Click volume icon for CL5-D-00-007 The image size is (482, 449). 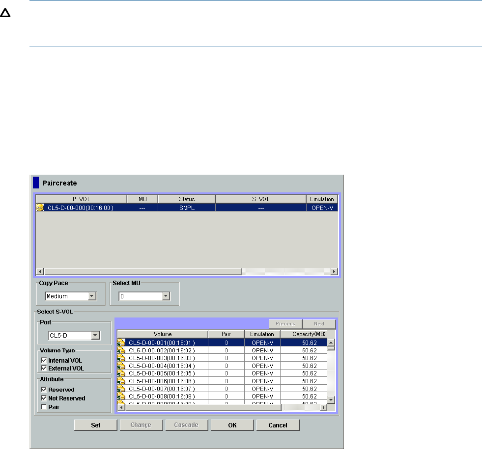tap(121, 389)
